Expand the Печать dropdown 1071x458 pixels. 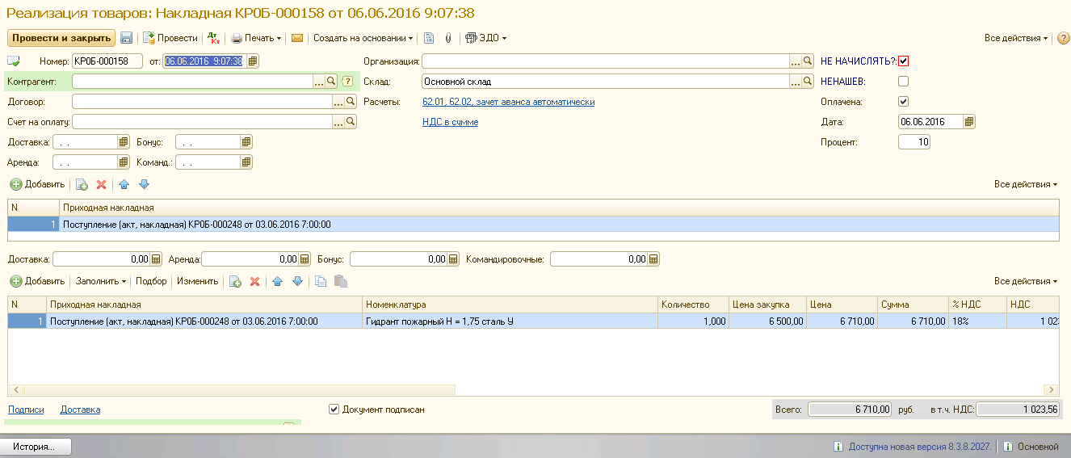click(x=257, y=38)
